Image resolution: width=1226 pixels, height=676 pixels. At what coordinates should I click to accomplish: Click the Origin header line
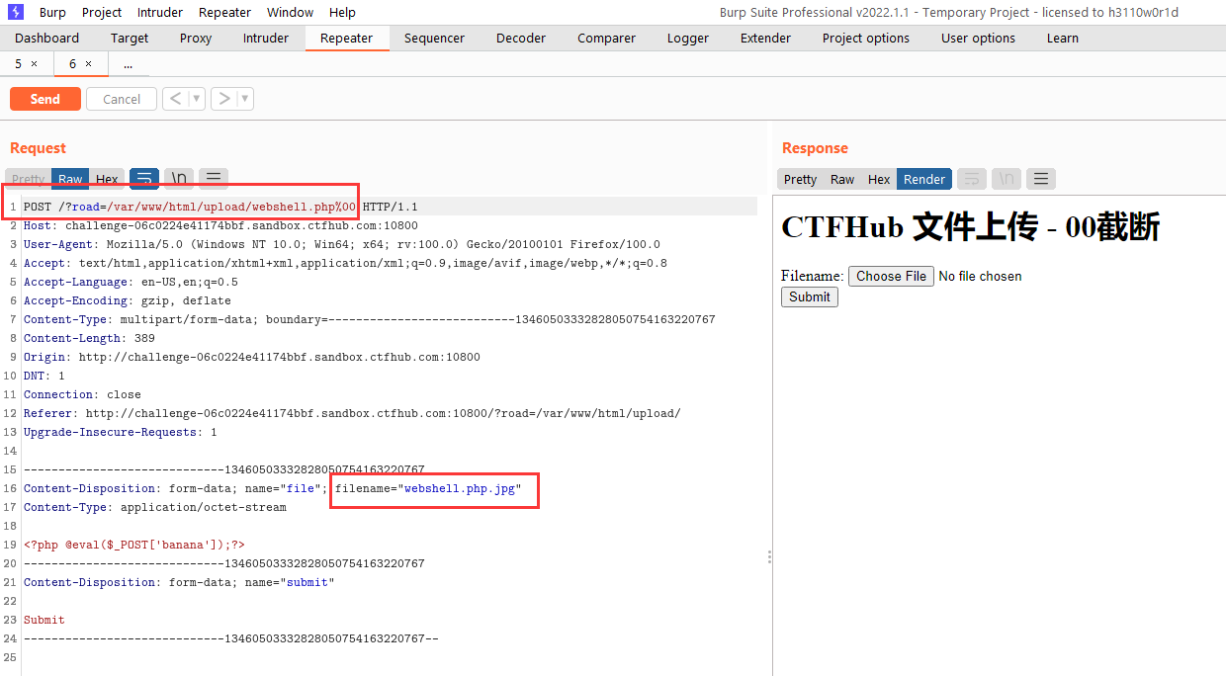tap(252, 357)
